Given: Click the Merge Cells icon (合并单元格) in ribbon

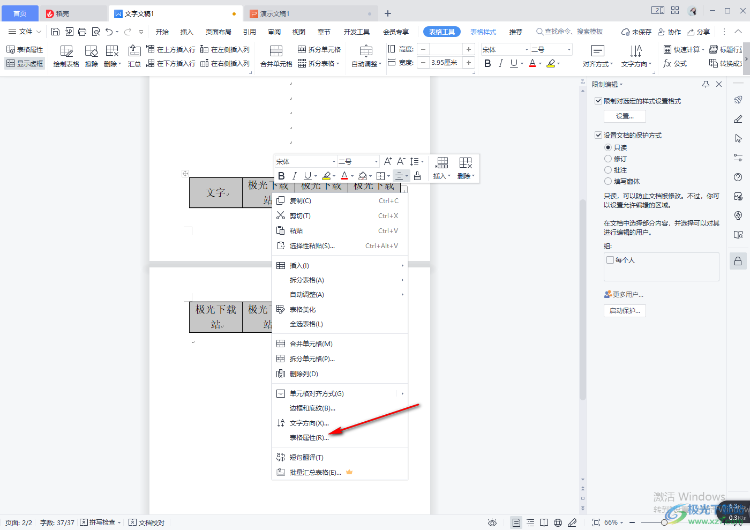Looking at the screenshot, I should pyautogui.click(x=276, y=56).
